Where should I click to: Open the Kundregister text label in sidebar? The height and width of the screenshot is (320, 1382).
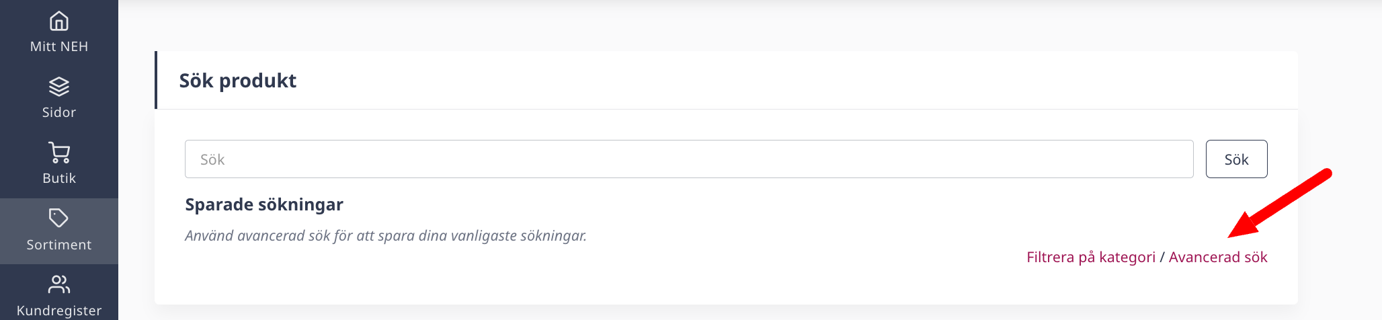tap(59, 311)
